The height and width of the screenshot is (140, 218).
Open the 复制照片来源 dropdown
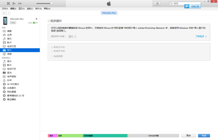coord(72,37)
